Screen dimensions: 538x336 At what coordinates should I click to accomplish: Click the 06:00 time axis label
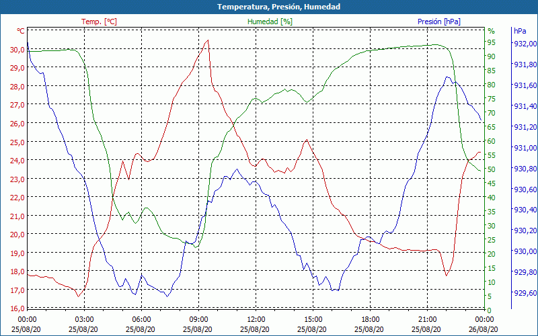point(141,320)
